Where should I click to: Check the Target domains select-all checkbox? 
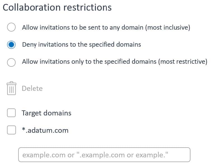click(11, 113)
